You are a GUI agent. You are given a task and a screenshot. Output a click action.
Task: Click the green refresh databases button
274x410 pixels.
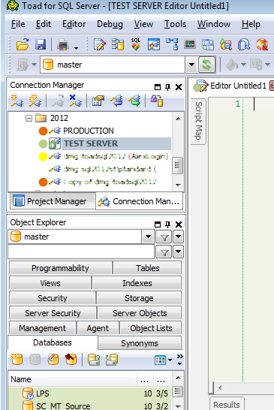(x=206, y=65)
